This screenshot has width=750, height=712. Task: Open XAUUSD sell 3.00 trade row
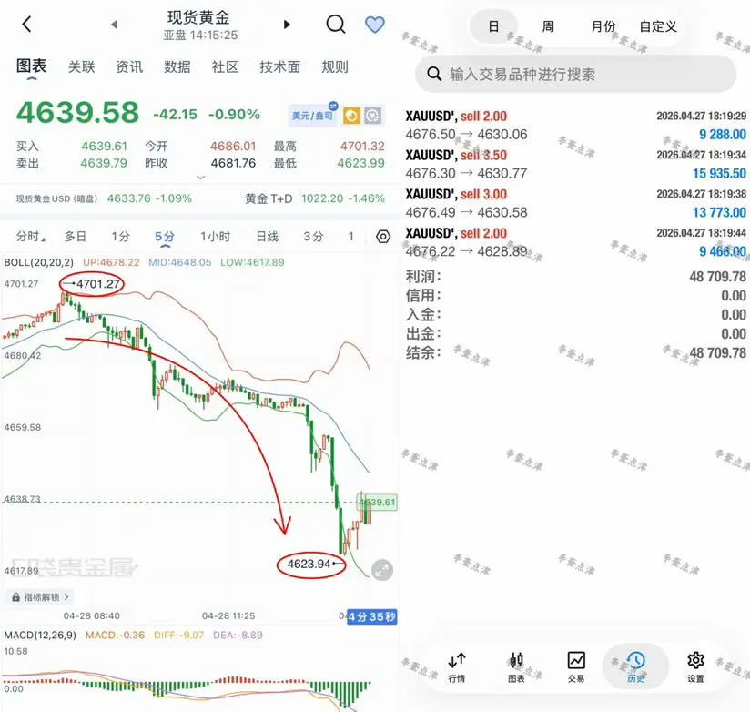coord(576,203)
